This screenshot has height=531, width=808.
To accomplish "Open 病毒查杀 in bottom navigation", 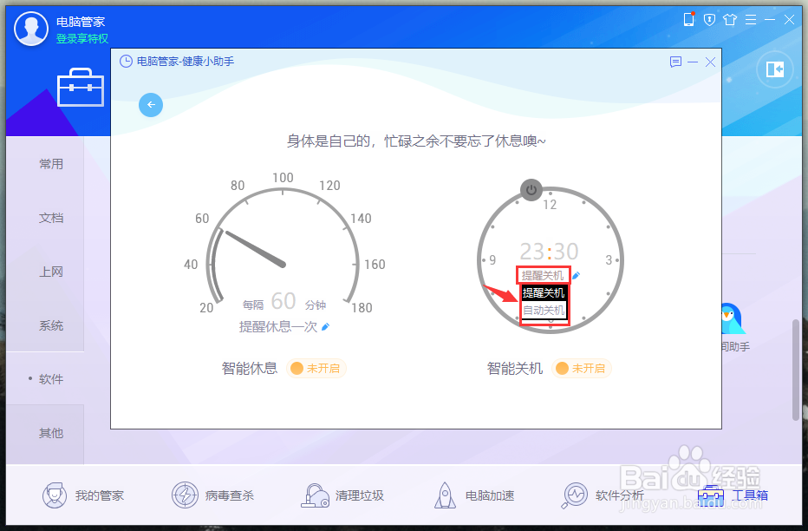I will tap(212, 495).
